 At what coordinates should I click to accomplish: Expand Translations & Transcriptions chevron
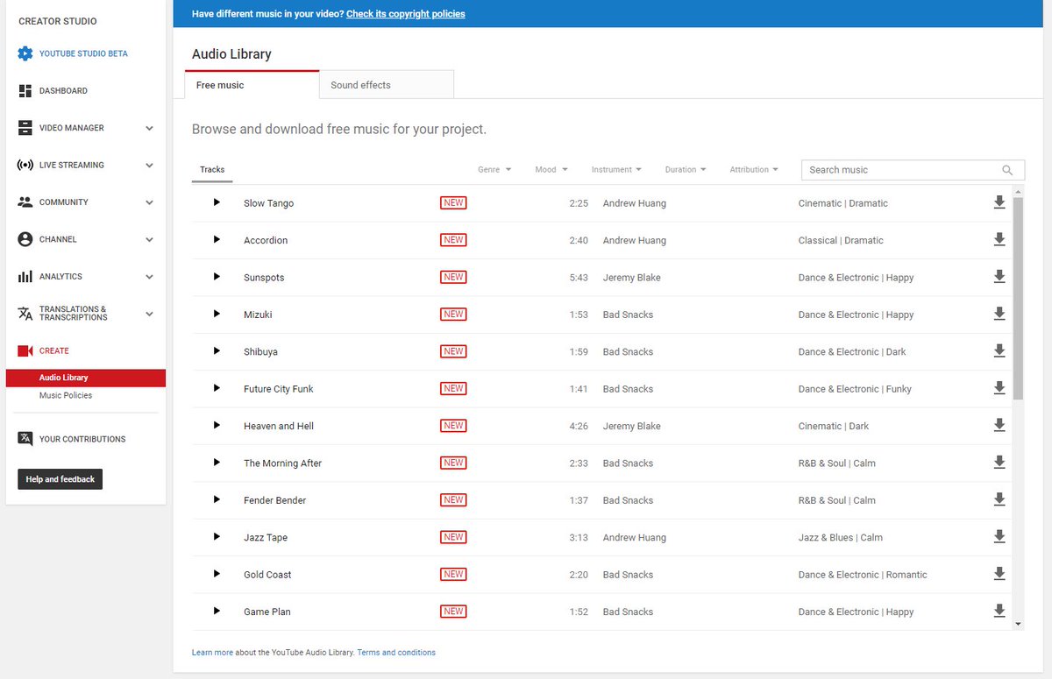pos(149,314)
